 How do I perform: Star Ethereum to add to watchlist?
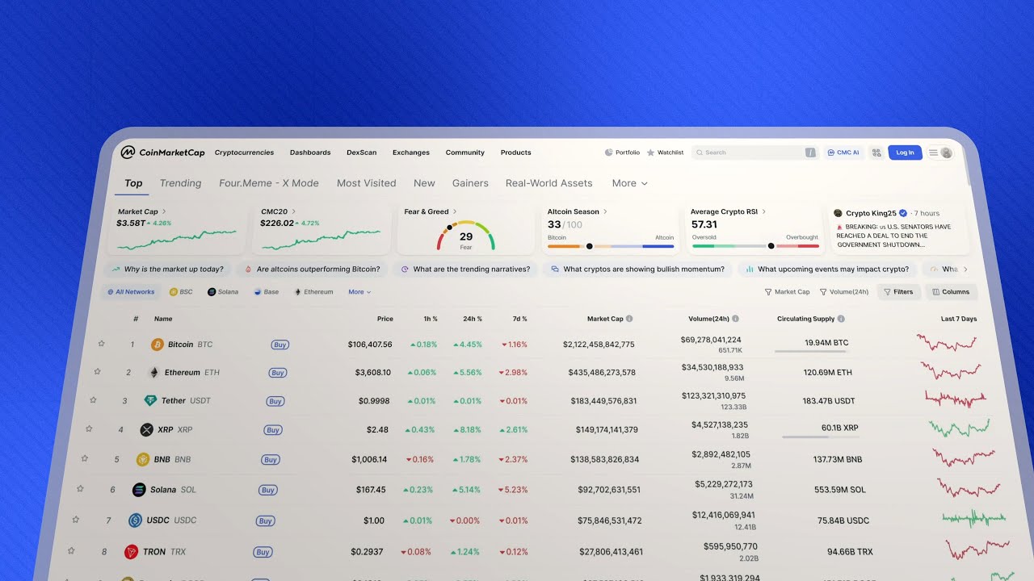coord(97,372)
